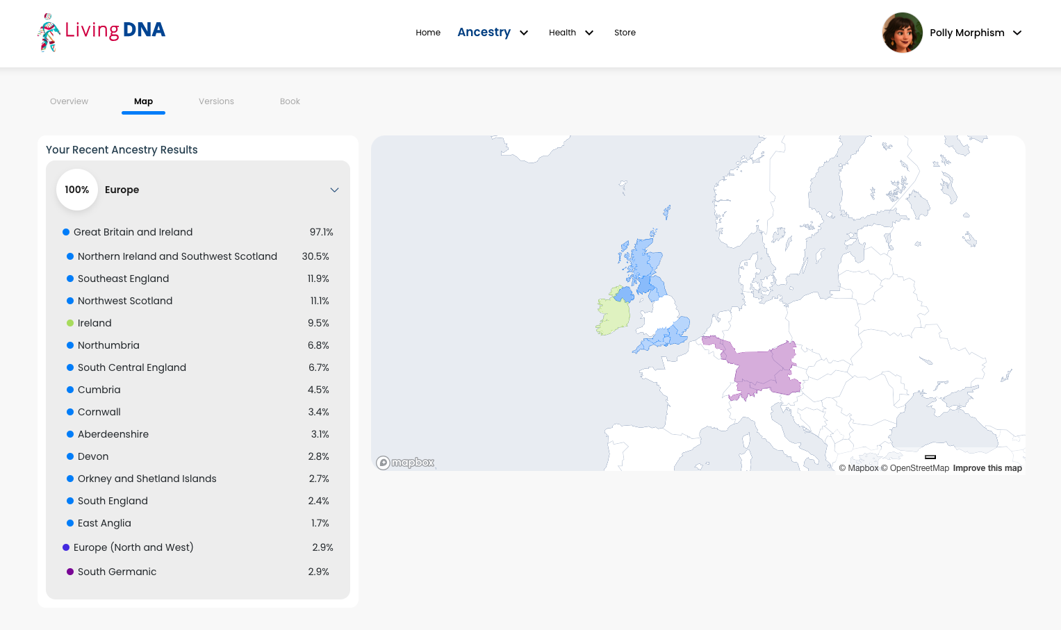The width and height of the screenshot is (1061, 630).
Task: Open the © Mapbox attribution link
Action: click(x=859, y=468)
